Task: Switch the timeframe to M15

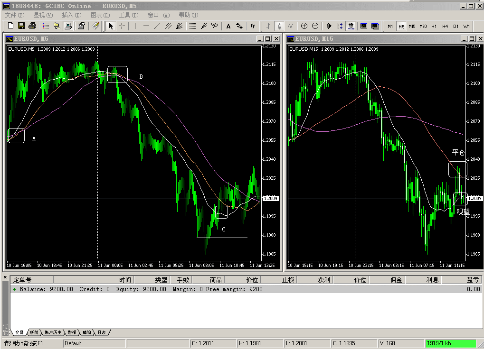Action: (x=412, y=26)
